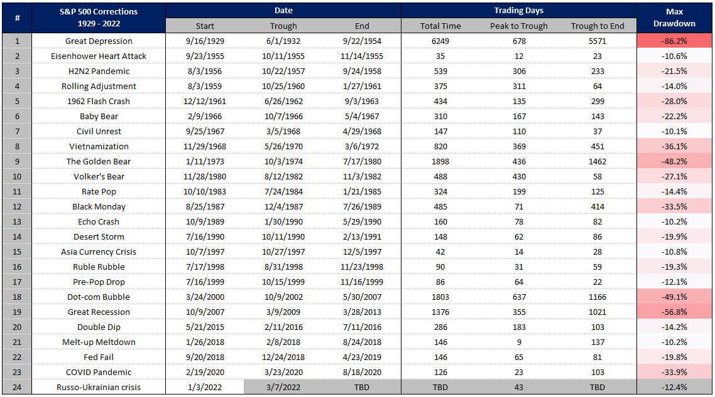
Task: Click the peak-to-trough value 43
Action: point(519,387)
